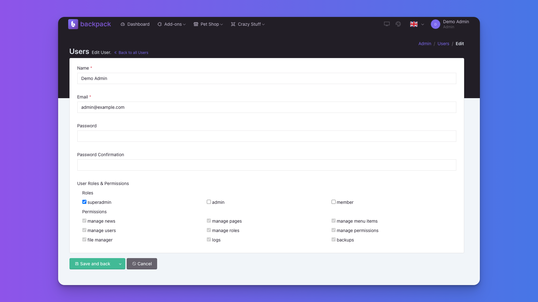This screenshot has width=538, height=302.
Task: Check the member role checkbox
Action: pos(333,202)
